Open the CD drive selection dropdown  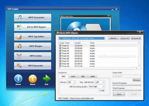point(106,38)
